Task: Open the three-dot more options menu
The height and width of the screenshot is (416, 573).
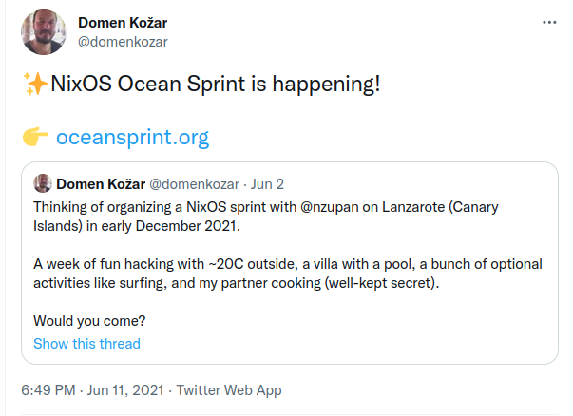Action: 549,23
